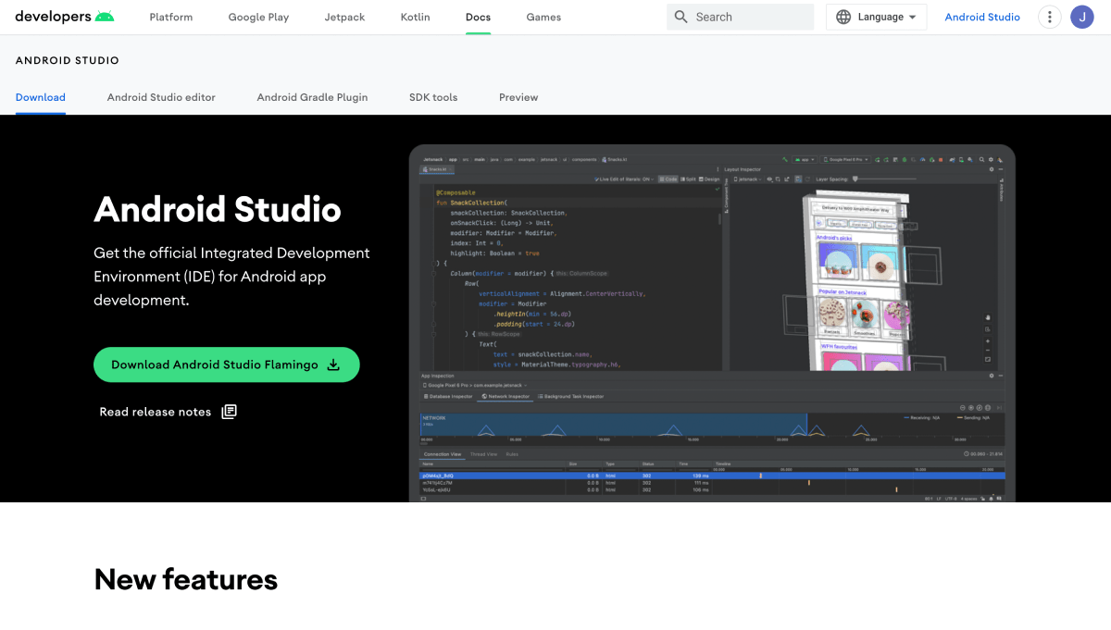
Task: Navigate to Google Play
Action: click(x=258, y=17)
